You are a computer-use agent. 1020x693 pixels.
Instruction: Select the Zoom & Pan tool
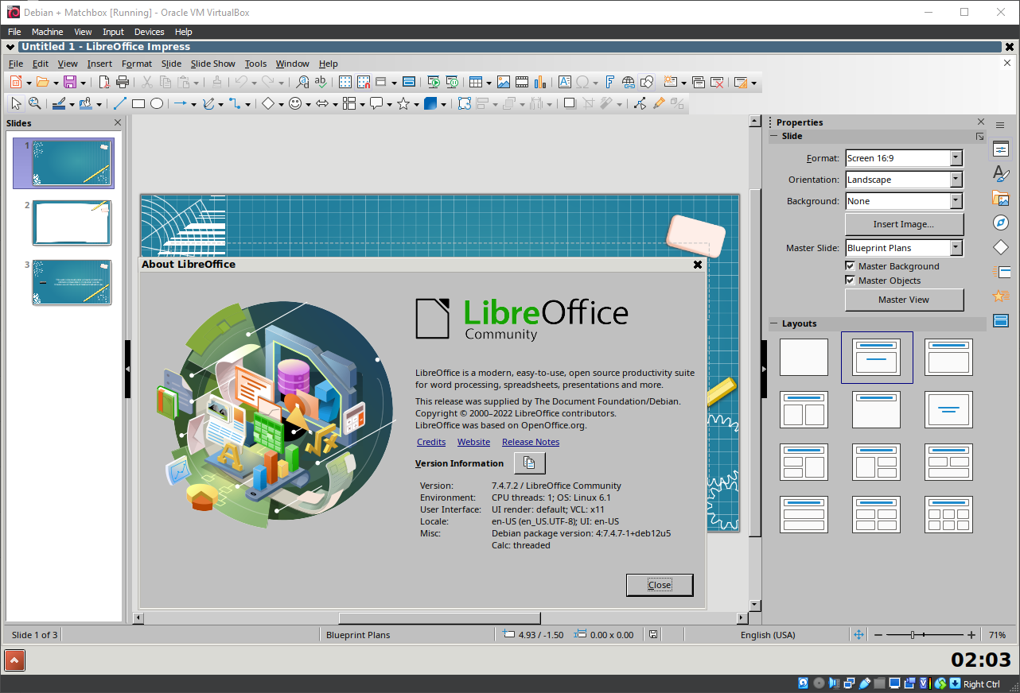(x=35, y=103)
